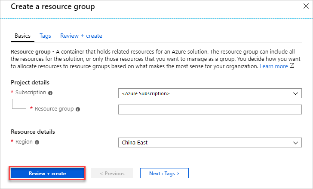Viewport: 313px width, 189px height.
Task: Click the Resource group info icon
Action: (x=78, y=109)
